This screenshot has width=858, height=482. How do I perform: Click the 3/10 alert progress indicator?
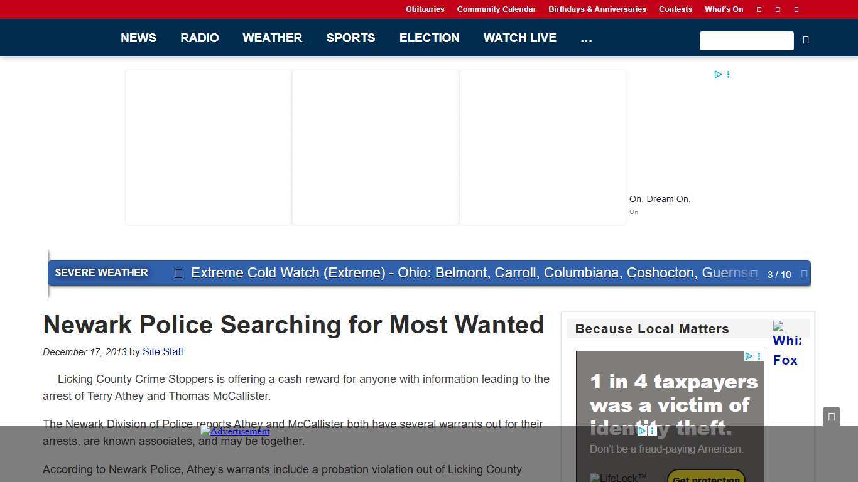point(779,274)
